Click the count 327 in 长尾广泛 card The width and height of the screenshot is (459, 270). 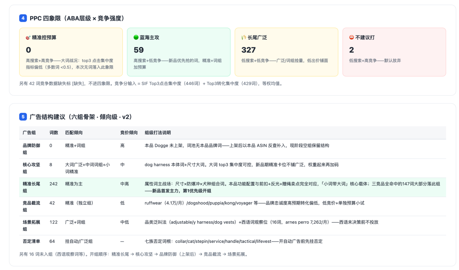tap(249, 50)
